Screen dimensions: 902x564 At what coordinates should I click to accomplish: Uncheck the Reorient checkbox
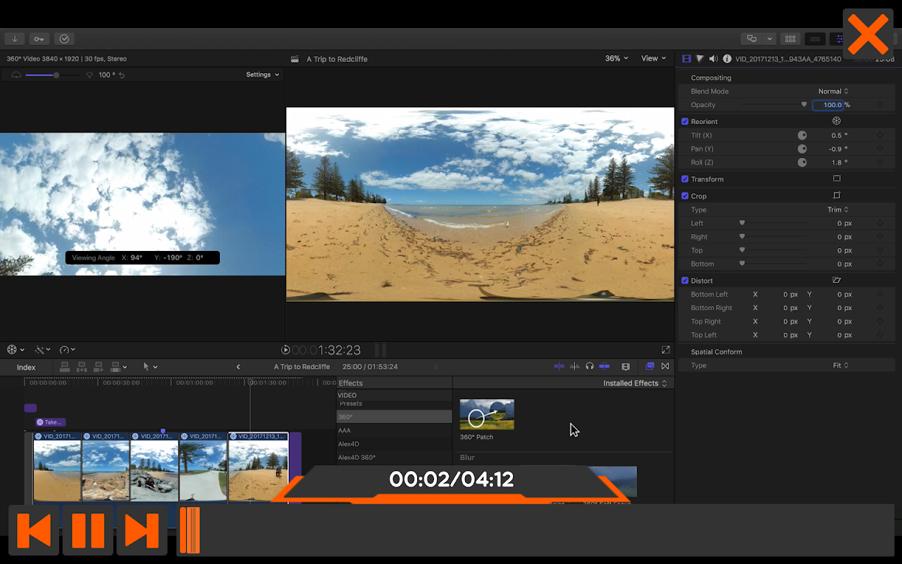click(x=685, y=122)
